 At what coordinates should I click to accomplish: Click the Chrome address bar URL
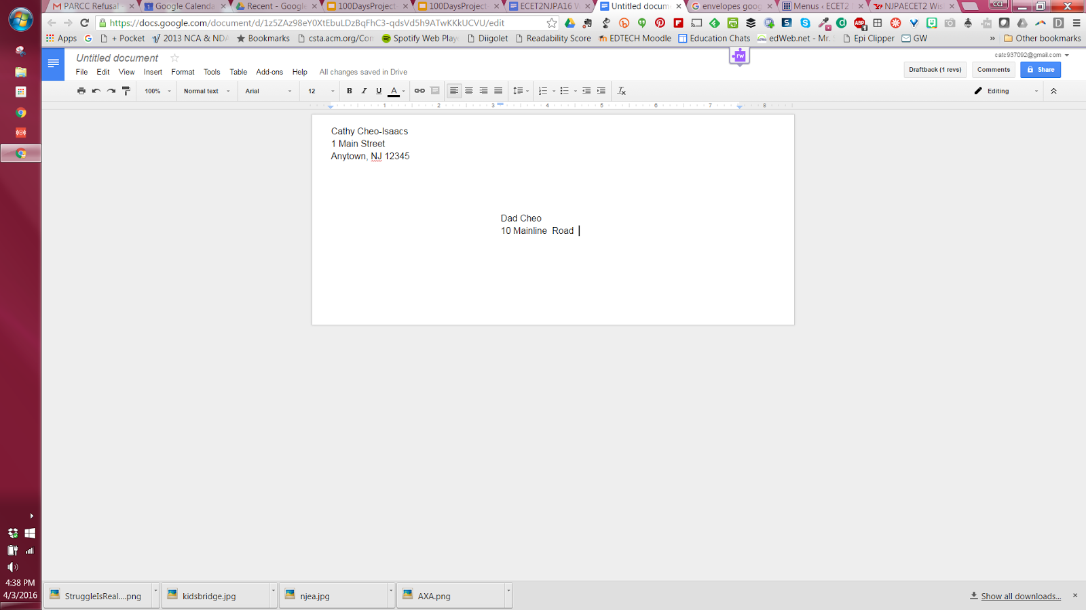[307, 23]
